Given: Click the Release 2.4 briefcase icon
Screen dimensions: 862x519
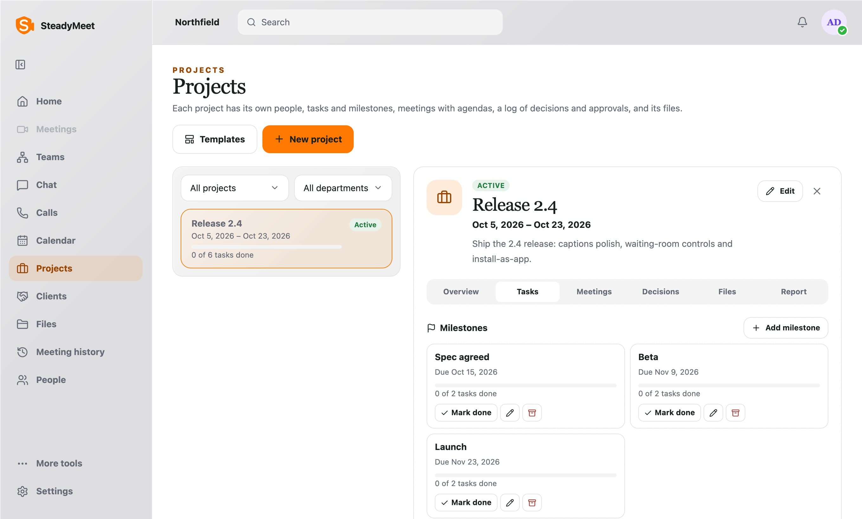Looking at the screenshot, I should [444, 197].
